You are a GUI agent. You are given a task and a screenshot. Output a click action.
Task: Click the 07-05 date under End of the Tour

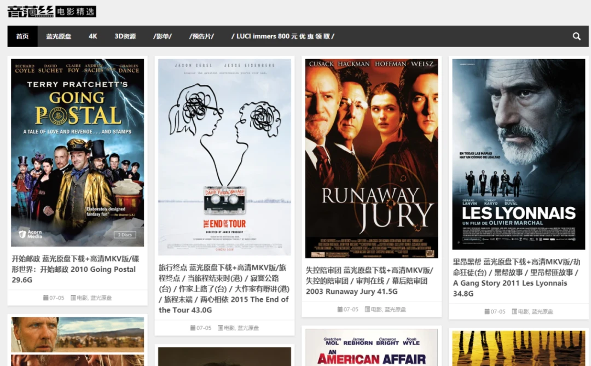(x=204, y=328)
